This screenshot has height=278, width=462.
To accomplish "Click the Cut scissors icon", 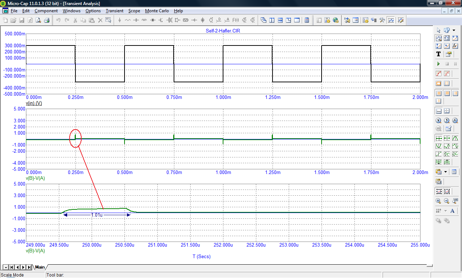I will click(x=75, y=20).
